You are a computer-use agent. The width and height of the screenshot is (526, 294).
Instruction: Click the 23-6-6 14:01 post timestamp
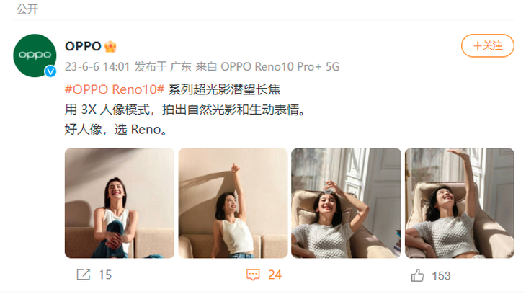tap(97, 67)
